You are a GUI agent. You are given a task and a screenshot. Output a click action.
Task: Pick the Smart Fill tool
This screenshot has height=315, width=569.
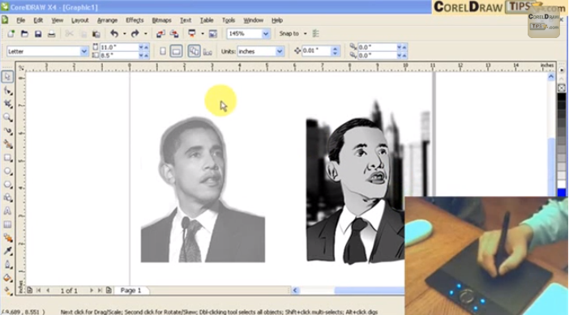7,144
